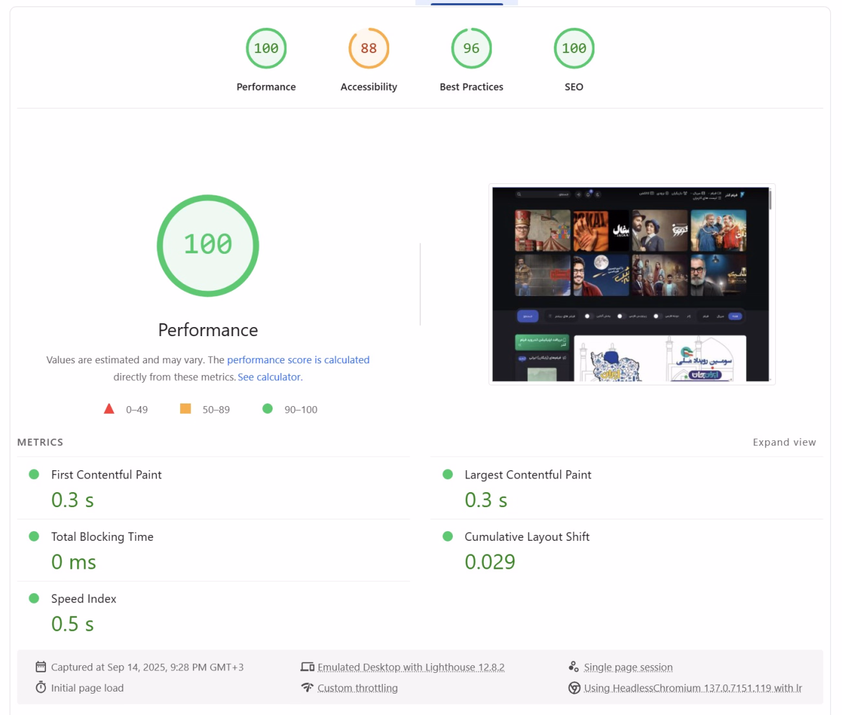Image resolution: width=842 pixels, height=715 pixels.
Task: Click the Best Practices gauge showing 96
Action: [x=471, y=49]
